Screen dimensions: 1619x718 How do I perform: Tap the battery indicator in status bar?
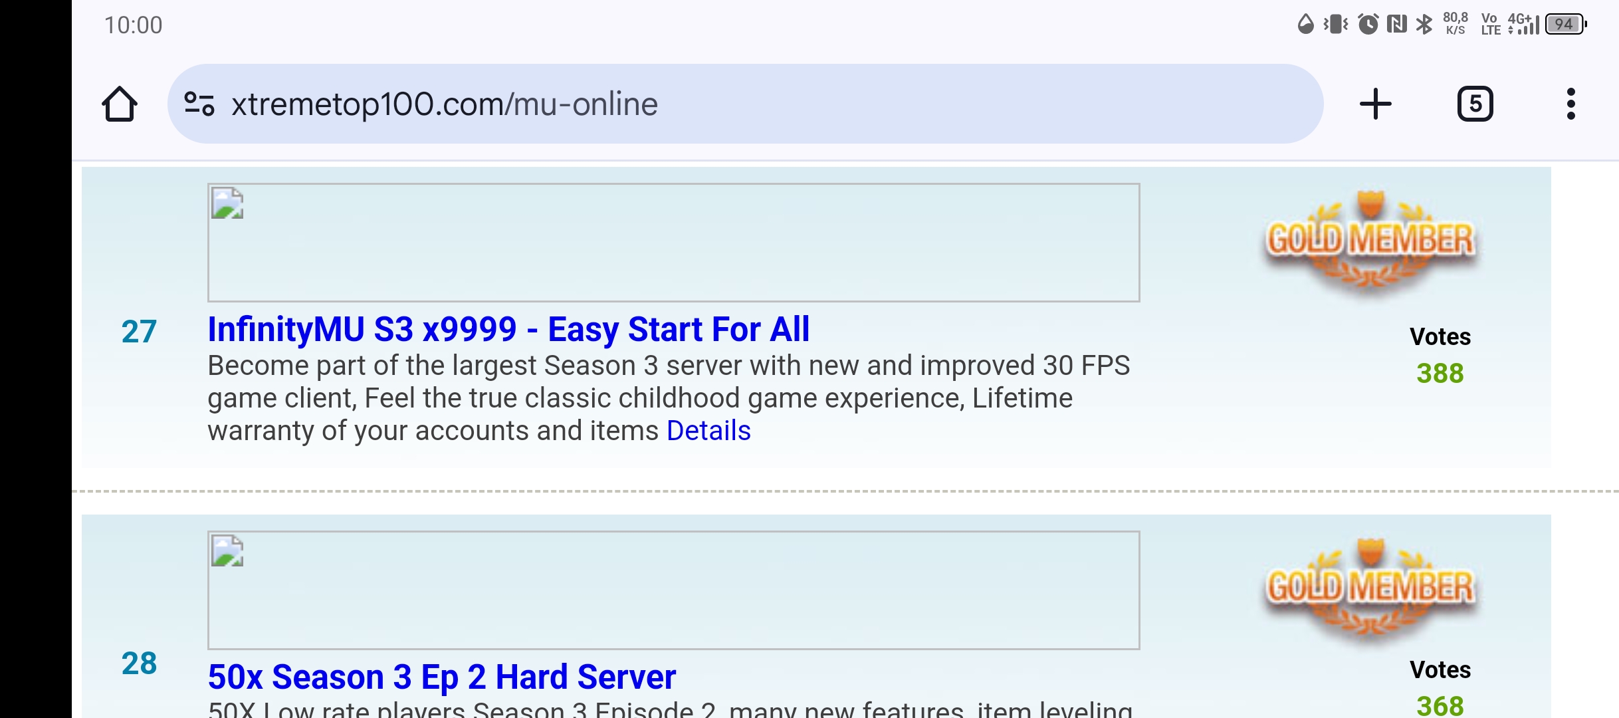1566,25
